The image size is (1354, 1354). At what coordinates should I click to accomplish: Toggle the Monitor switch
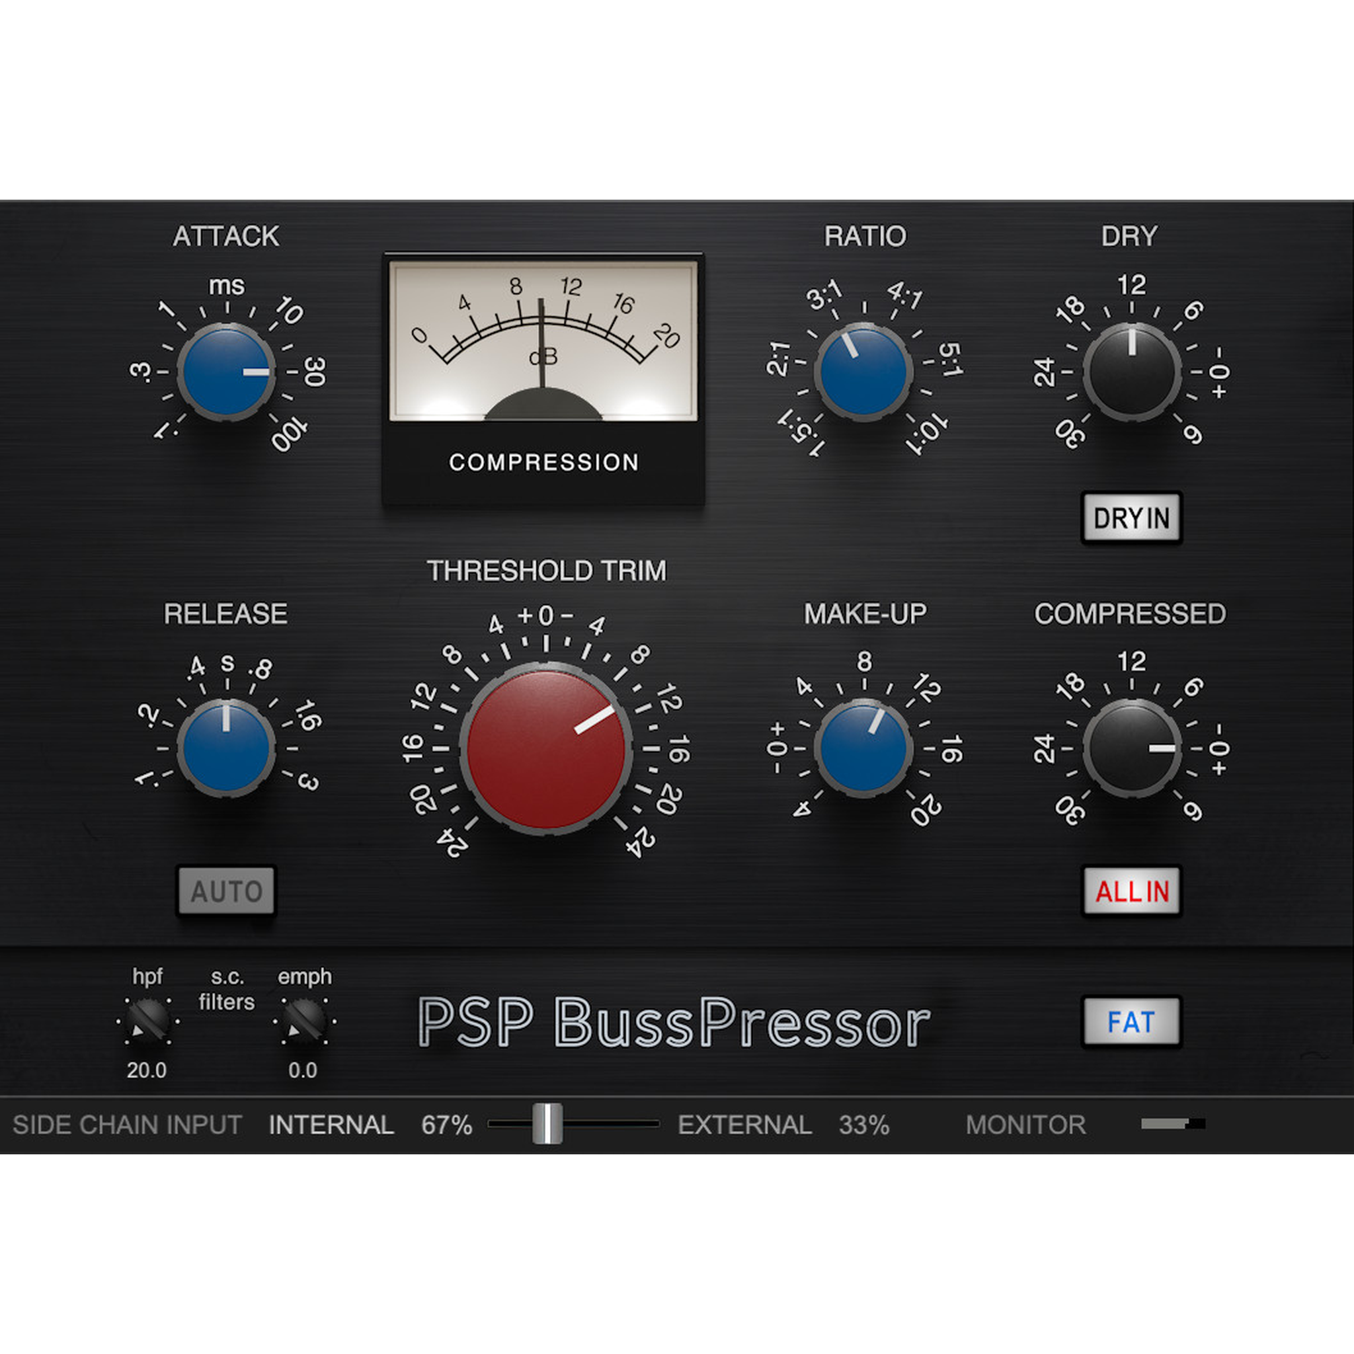(x=1172, y=1124)
